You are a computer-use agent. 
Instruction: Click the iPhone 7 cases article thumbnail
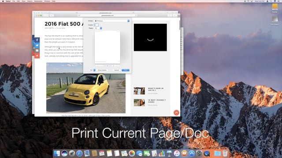point(139,103)
